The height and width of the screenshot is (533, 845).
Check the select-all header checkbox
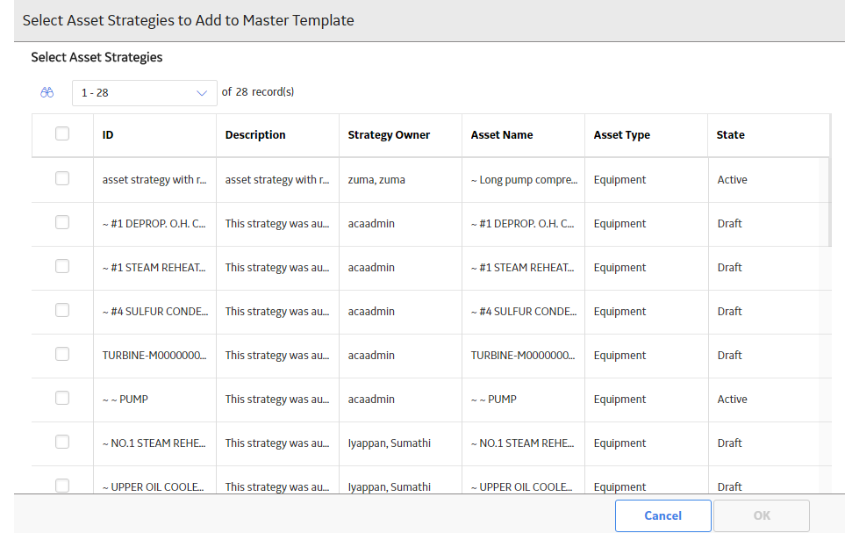click(62, 133)
